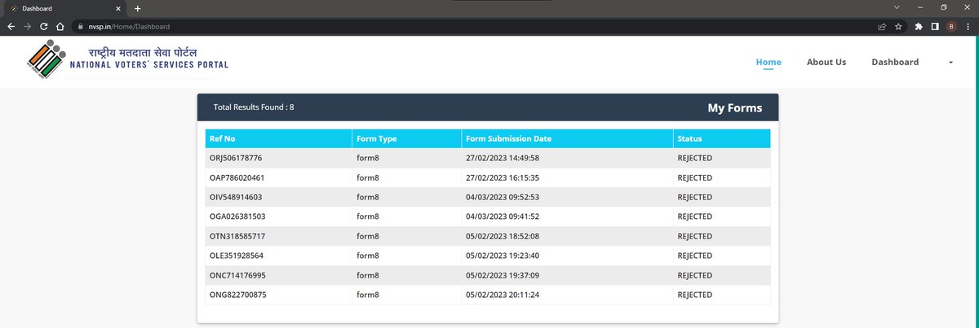Click submission date 04/03/2023 09:52:53
Screen dimensions: 979x328
(503, 197)
